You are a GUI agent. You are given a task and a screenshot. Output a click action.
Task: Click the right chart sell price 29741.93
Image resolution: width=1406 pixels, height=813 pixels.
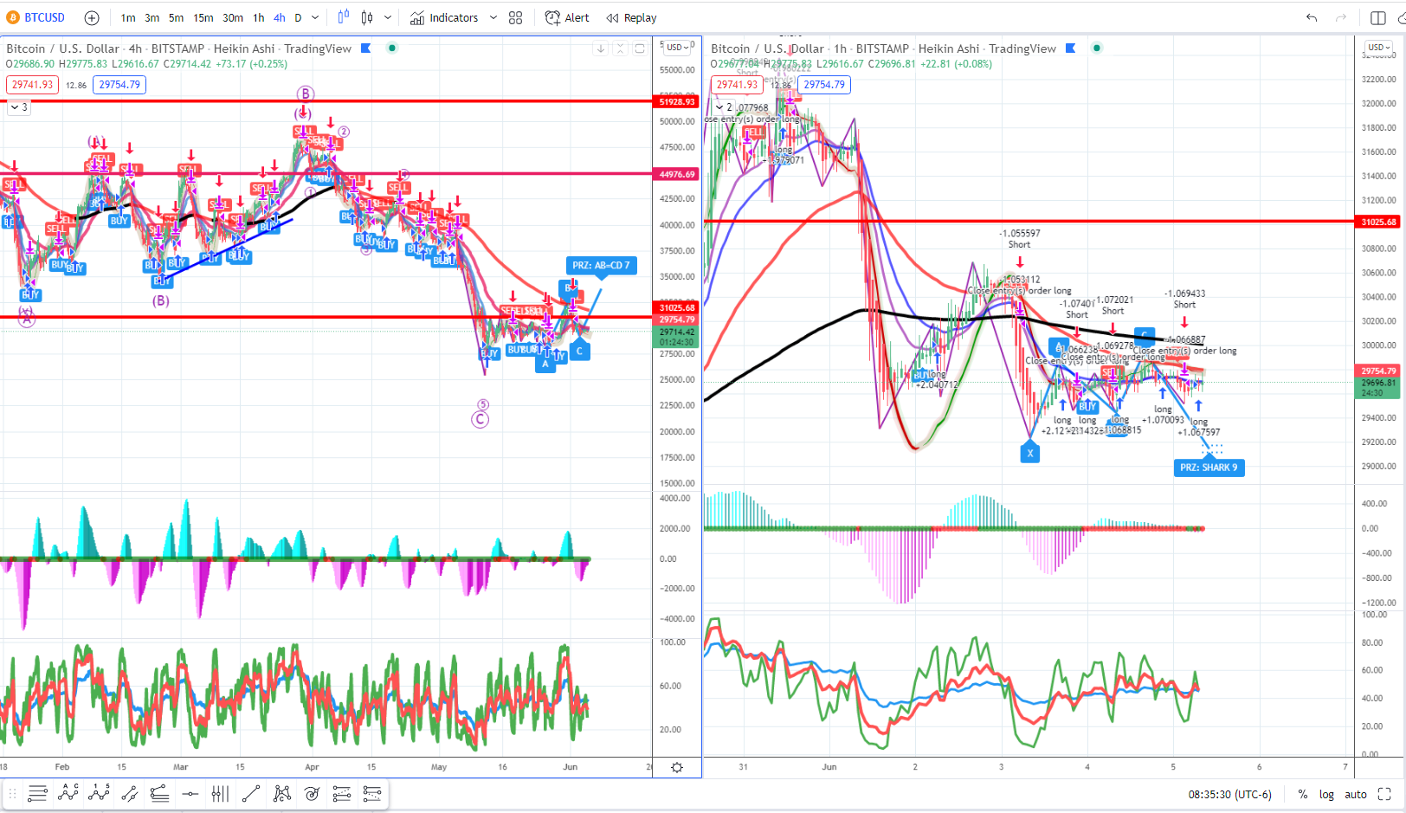(x=737, y=85)
